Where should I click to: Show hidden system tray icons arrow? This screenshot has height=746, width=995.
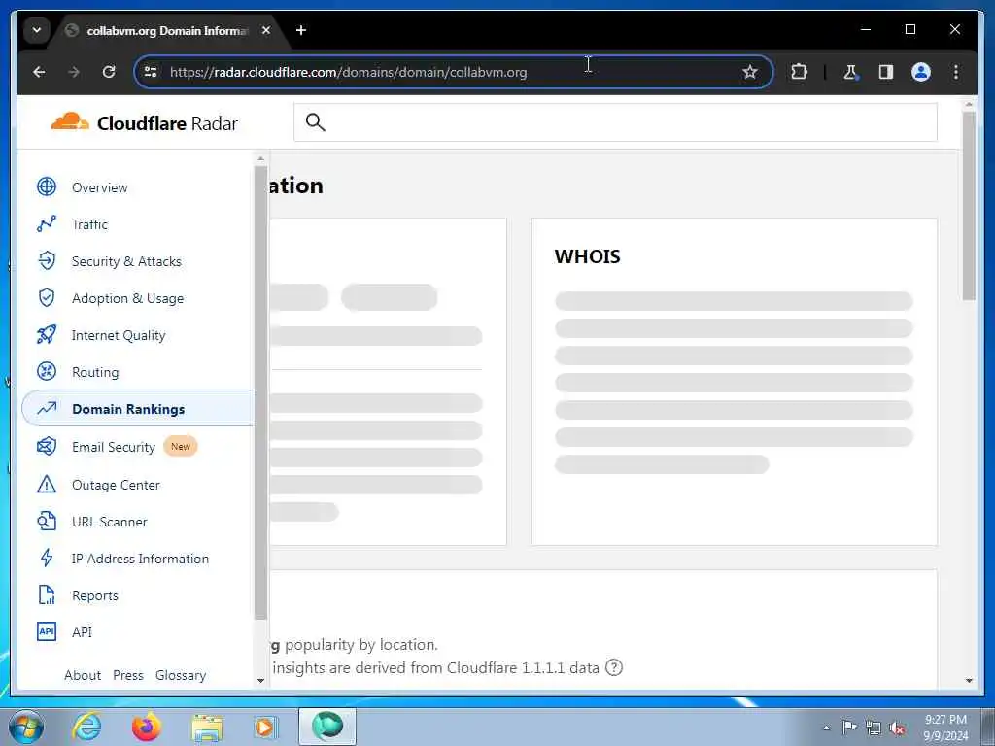point(826,728)
